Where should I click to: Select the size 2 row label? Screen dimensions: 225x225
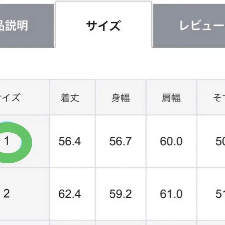tap(7, 194)
